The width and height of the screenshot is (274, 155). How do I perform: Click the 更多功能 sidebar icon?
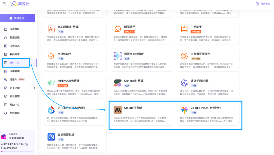tap(6, 88)
